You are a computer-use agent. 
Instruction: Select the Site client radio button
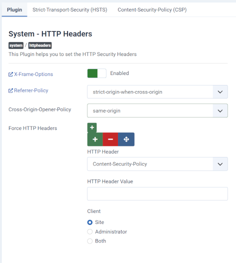click(90, 222)
